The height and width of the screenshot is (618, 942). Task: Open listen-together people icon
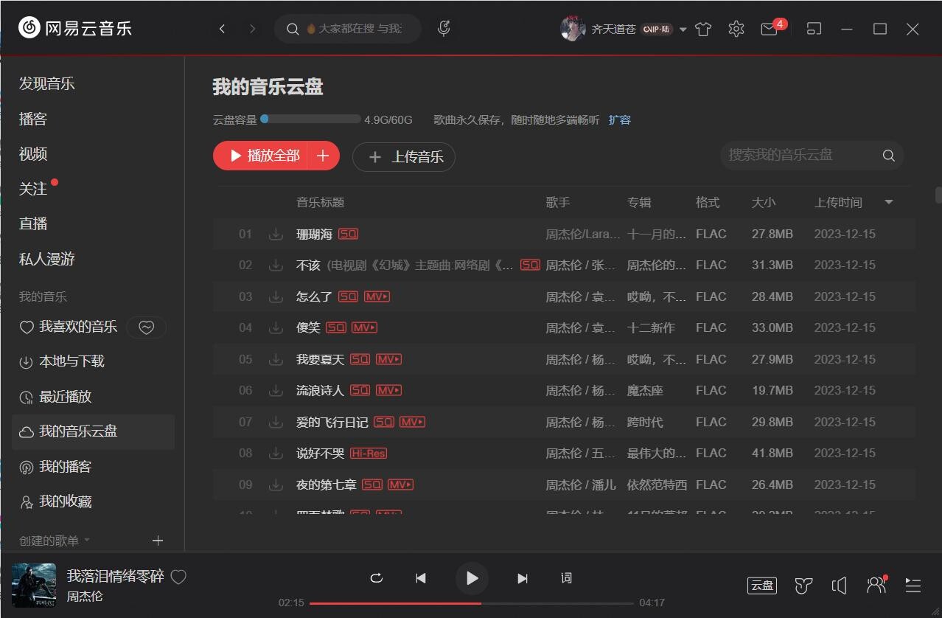coord(876,585)
